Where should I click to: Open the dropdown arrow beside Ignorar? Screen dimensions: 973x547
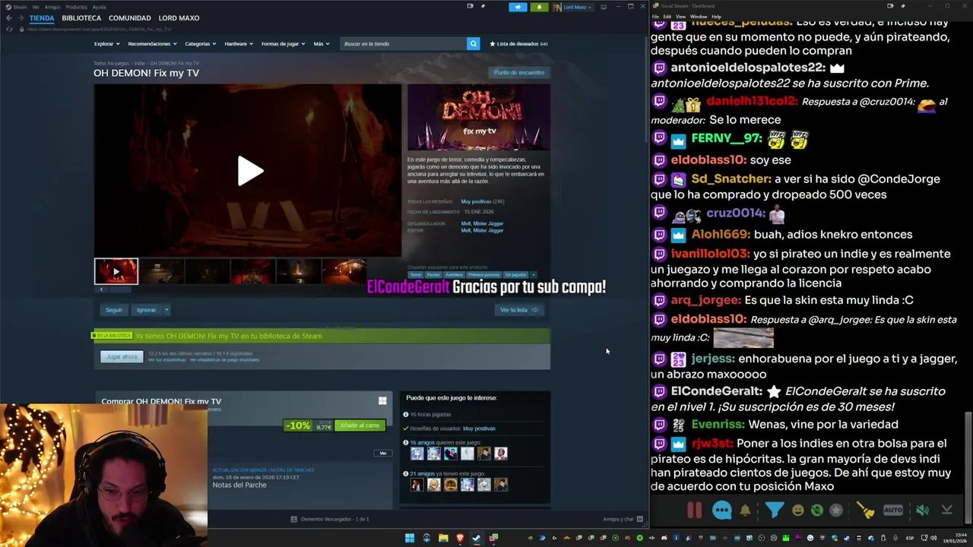pyautogui.click(x=166, y=310)
